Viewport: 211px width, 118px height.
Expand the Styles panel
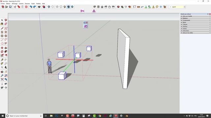coord(196,22)
